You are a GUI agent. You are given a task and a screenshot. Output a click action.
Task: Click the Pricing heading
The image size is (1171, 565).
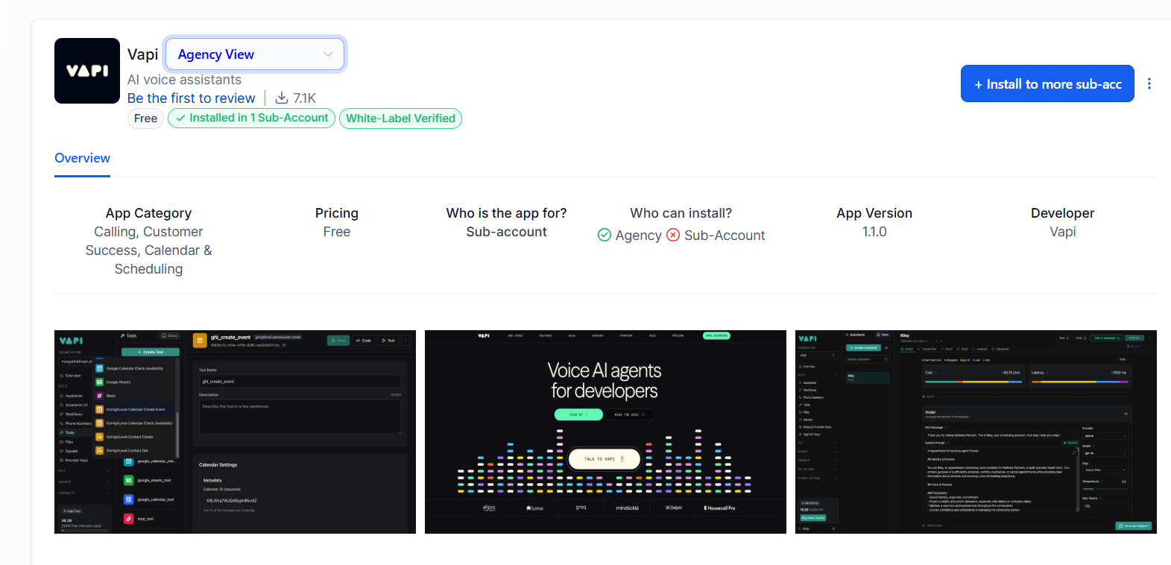337,213
